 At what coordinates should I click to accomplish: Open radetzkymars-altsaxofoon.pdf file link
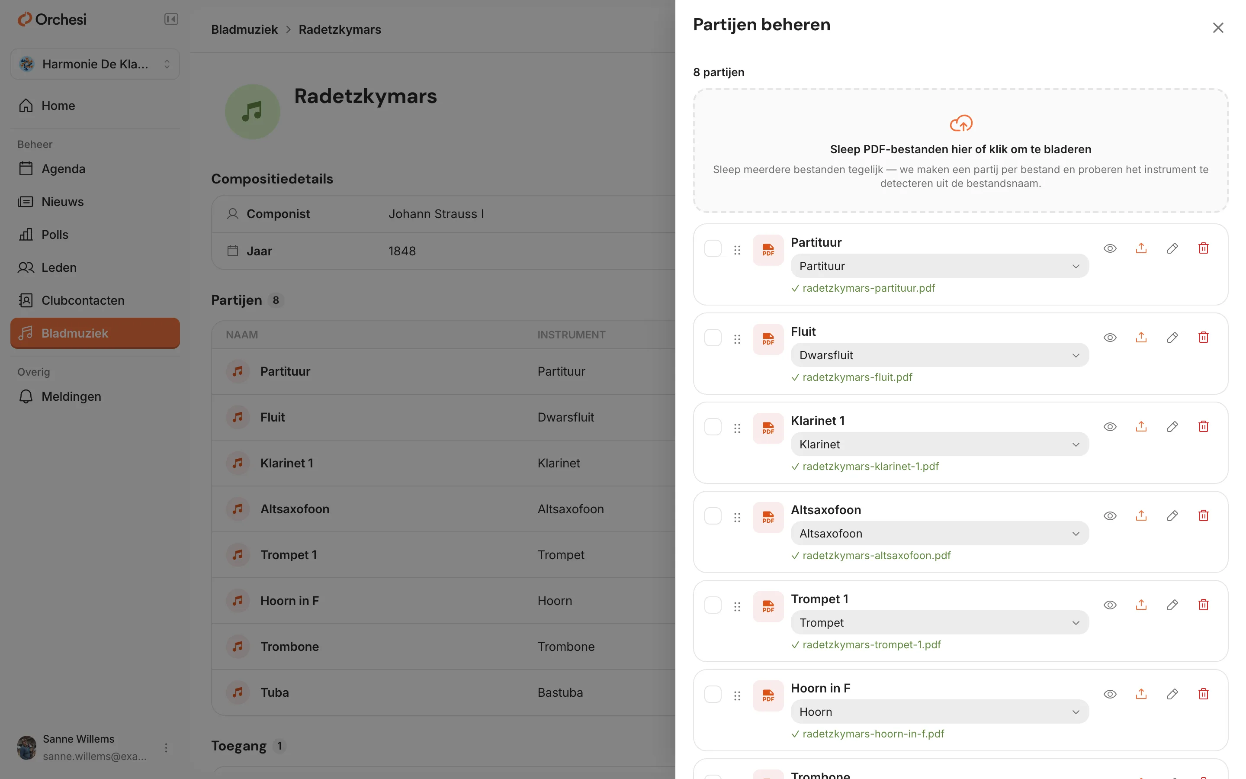[x=877, y=555]
